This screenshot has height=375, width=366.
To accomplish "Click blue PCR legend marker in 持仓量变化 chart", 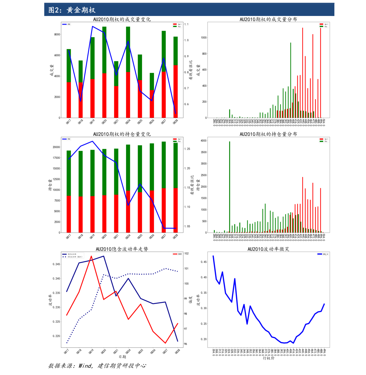I will click(65, 139).
